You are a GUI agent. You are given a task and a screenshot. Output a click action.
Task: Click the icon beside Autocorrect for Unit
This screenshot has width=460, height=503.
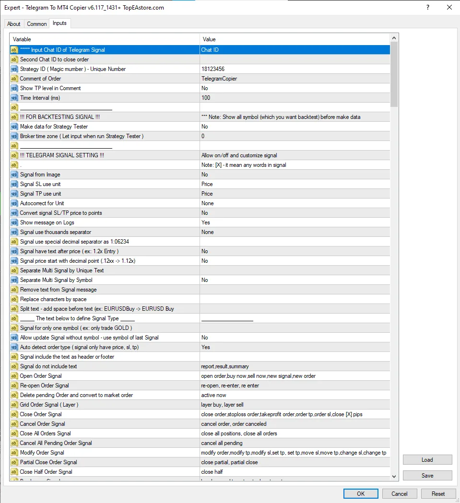pos(14,203)
